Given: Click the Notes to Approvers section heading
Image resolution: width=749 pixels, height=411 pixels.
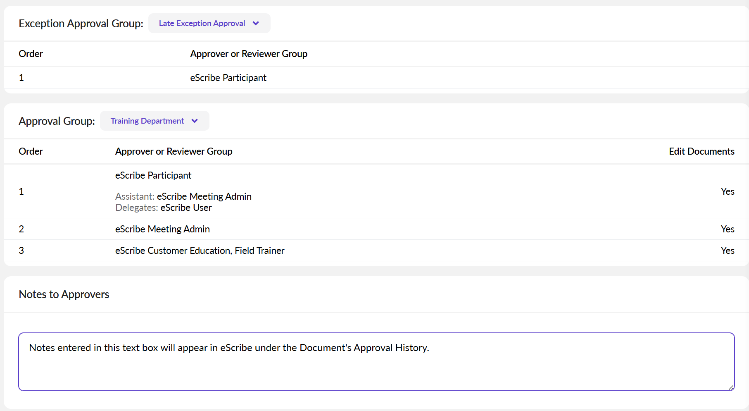Looking at the screenshot, I should pyautogui.click(x=64, y=294).
